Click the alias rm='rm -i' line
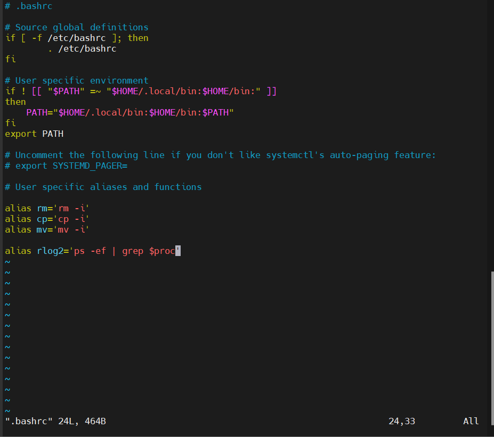 coord(47,208)
